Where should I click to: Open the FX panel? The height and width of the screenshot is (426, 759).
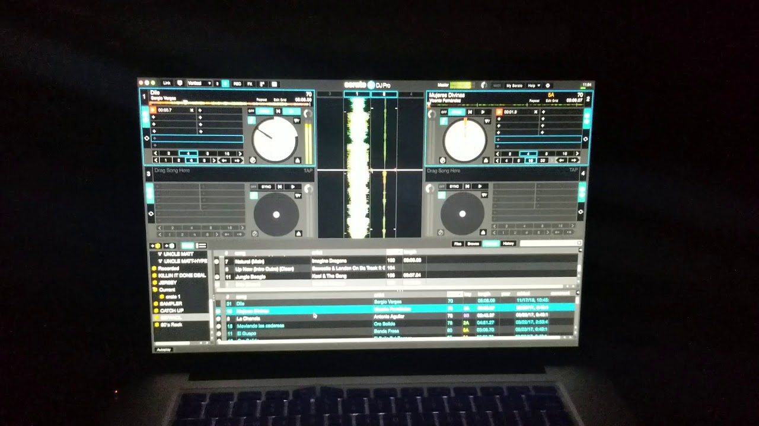250,84
